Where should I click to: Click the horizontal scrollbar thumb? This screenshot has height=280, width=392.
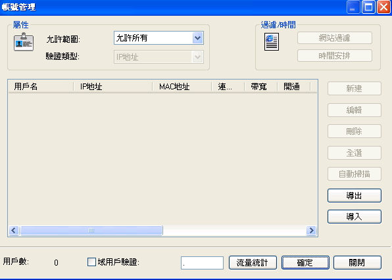pos(91,230)
